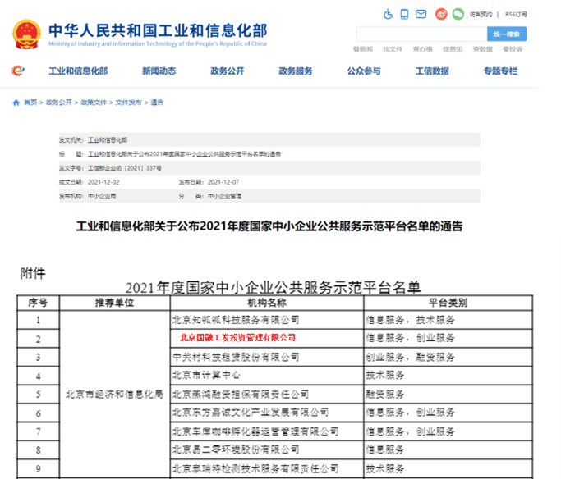Focus the site search input field
The image size is (561, 479).
click(x=422, y=34)
